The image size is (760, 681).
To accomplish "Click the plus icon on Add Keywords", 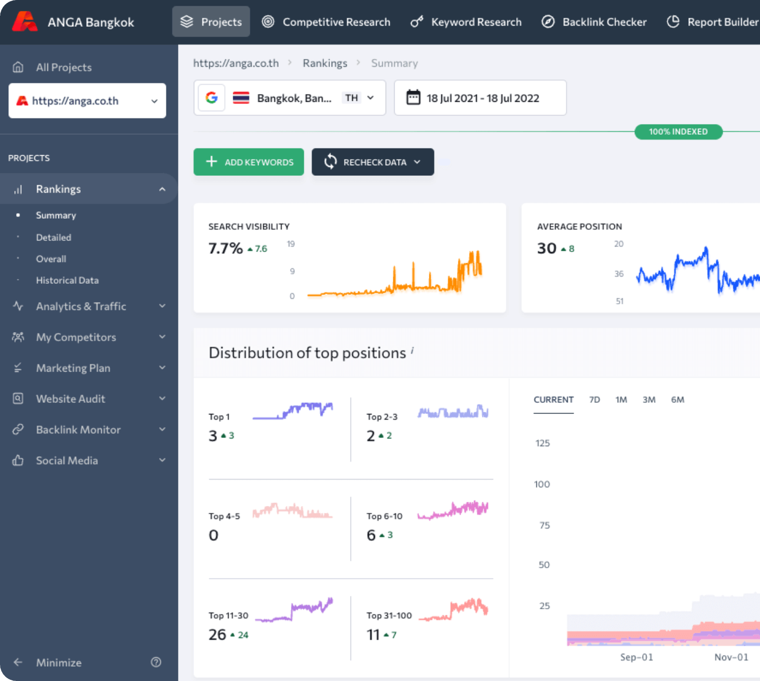I will pos(211,161).
